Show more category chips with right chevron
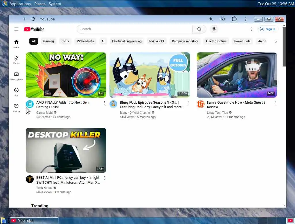The image size is (295, 224). 276,41
